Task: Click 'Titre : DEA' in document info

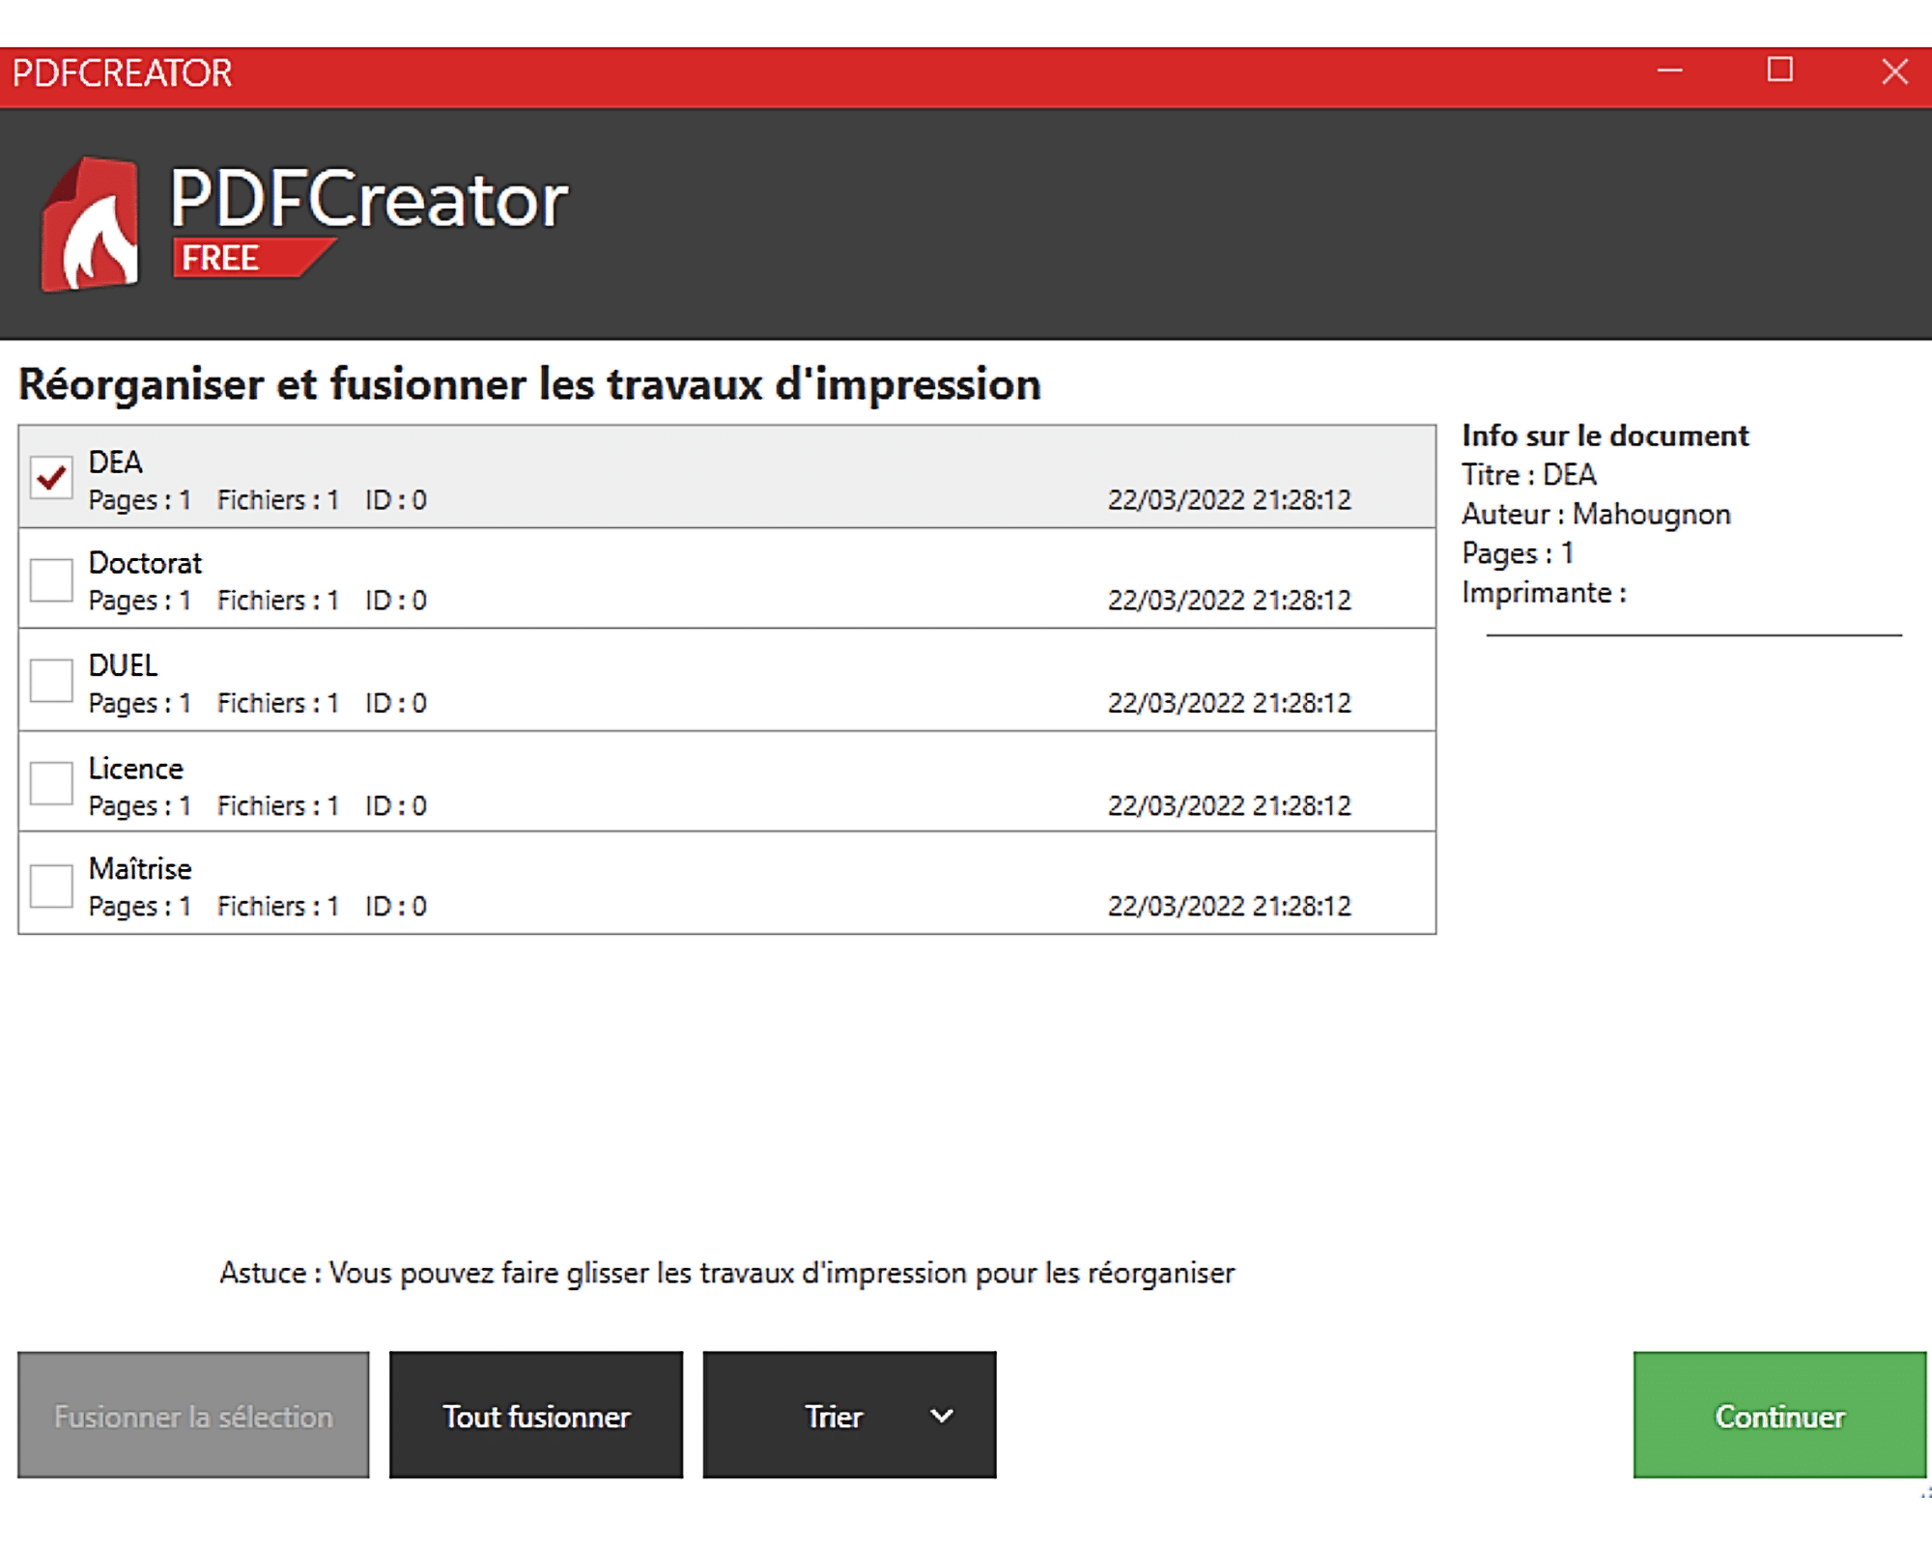Action: (x=1529, y=475)
